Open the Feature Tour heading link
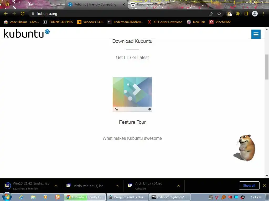 tap(132, 122)
